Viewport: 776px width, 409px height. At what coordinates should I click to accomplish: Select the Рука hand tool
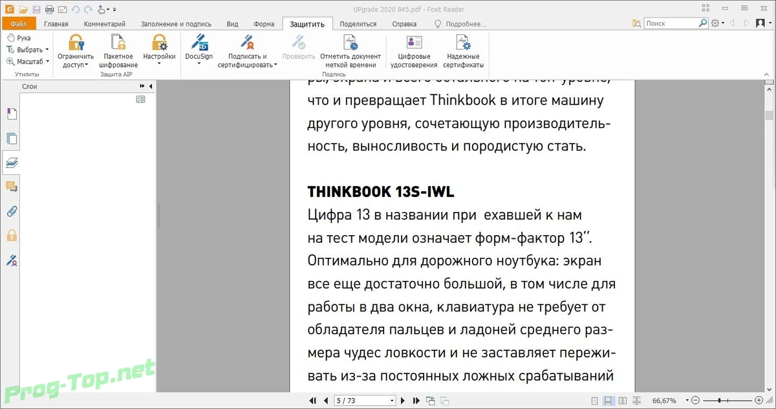(x=19, y=38)
